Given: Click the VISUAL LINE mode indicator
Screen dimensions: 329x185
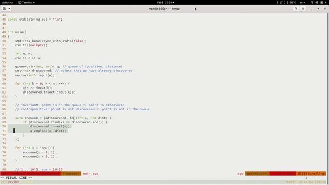Looking at the screenshot, I should click(x=16, y=178).
